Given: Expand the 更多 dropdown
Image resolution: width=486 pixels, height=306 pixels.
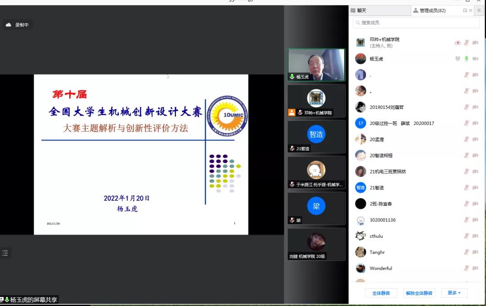Looking at the screenshot, I should tap(454, 293).
